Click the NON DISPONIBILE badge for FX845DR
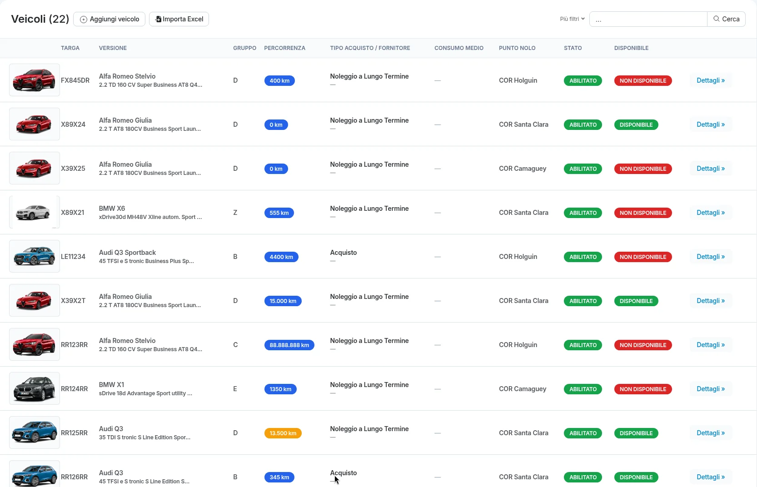The height and width of the screenshot is (487, 757). [643, 81]
